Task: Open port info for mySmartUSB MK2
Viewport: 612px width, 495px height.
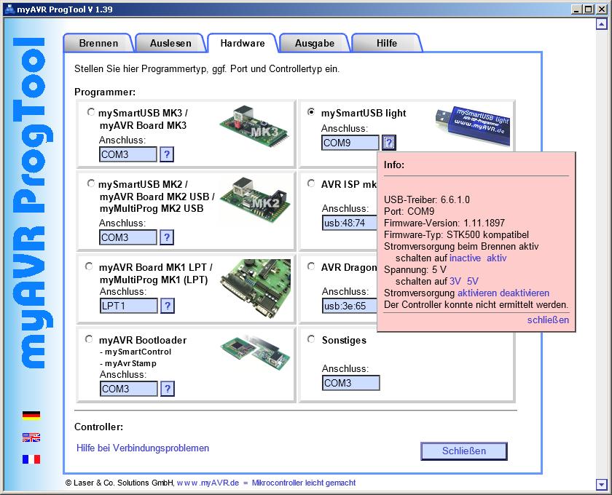Action: pyautogui.click(x=167, y=237)
